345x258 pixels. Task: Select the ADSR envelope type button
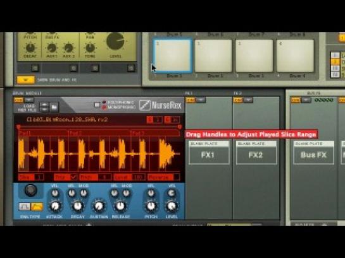tap(37, 206)
